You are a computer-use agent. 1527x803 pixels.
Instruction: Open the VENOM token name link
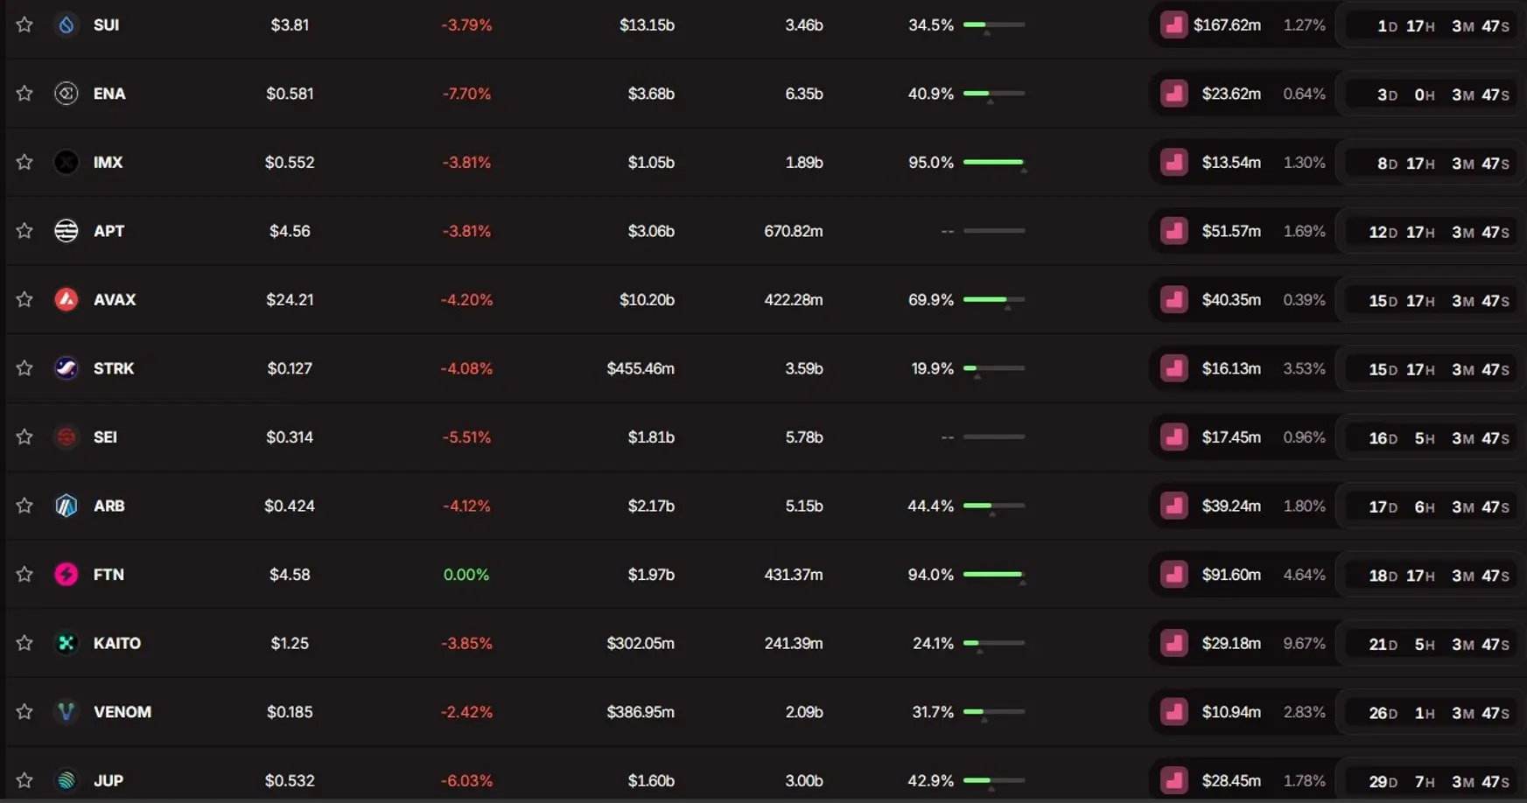pos(122,711)
